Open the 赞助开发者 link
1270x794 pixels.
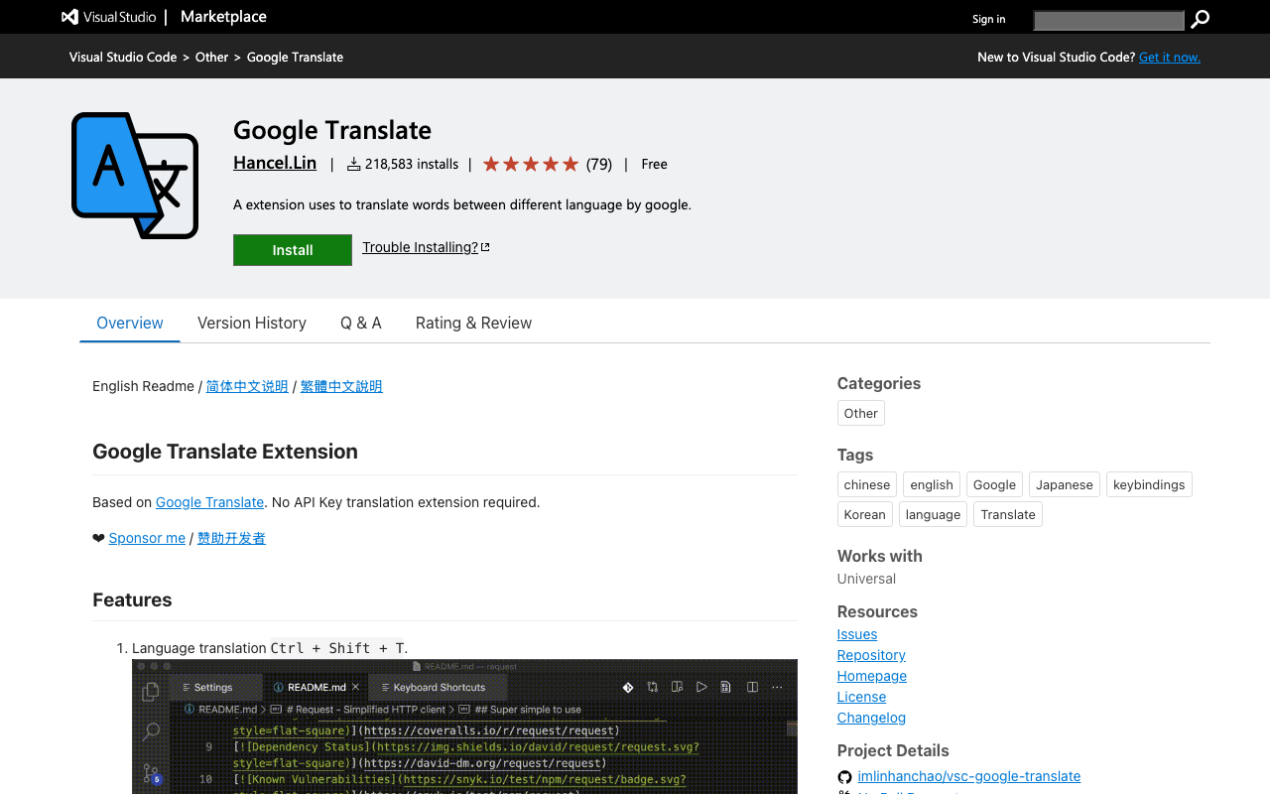[x=231, y=538]
